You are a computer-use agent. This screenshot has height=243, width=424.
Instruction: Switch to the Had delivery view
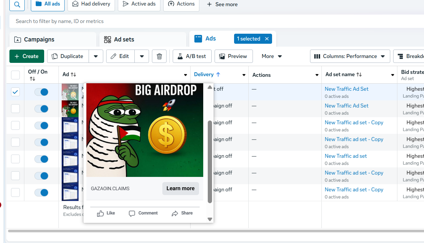pos(91,4)
